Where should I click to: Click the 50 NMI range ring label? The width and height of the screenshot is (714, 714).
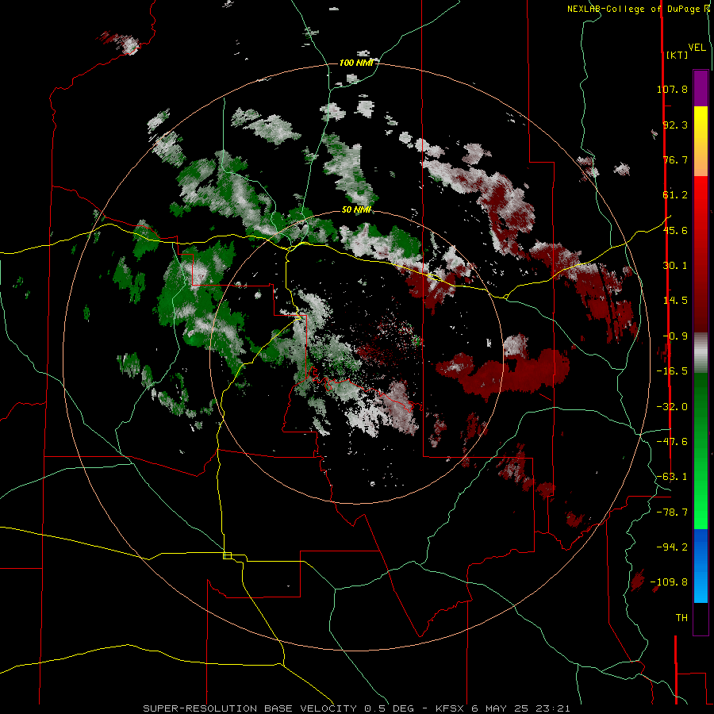click(x=356, y=210)
